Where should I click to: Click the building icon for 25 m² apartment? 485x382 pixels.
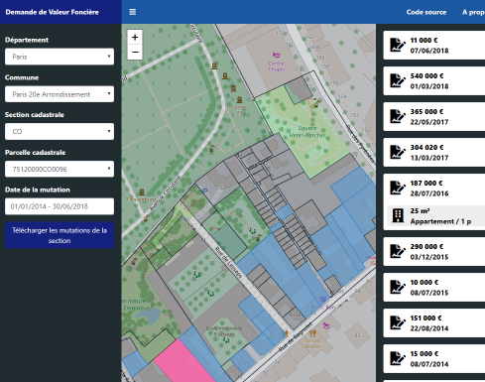[x=398, y=215]
